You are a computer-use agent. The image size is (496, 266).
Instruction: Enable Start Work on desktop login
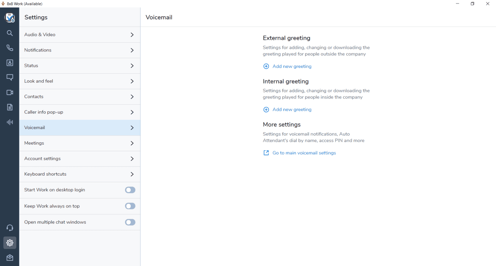tap(130, 190)
